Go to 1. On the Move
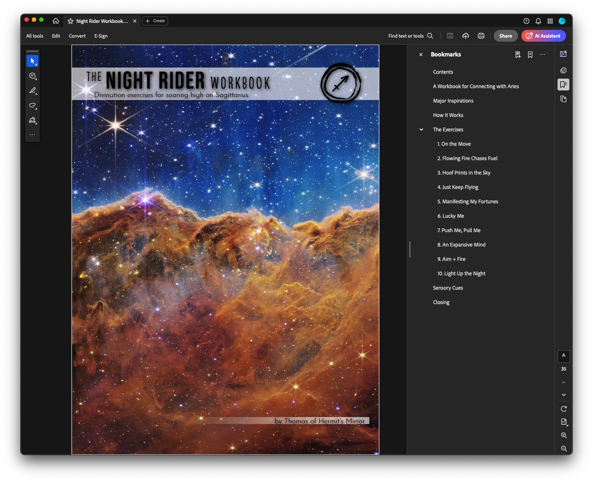The width and height of the screenshot is (593, 482). [454, 144]
